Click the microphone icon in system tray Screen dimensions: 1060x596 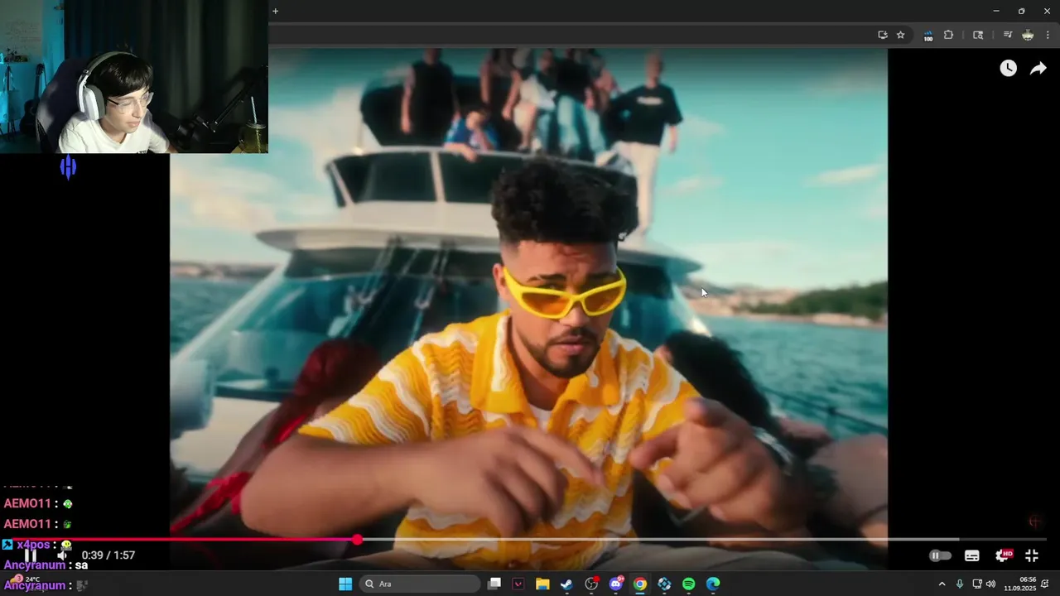pos(960,584)
